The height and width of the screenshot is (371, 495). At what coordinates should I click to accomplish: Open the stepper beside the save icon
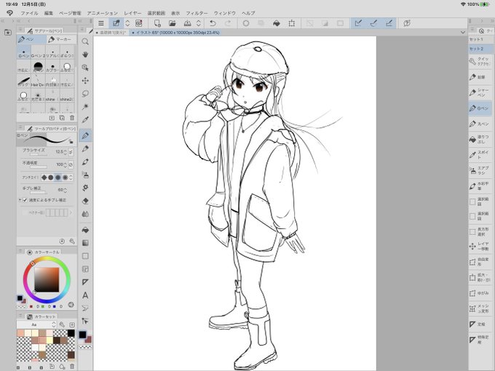point(199,23)
